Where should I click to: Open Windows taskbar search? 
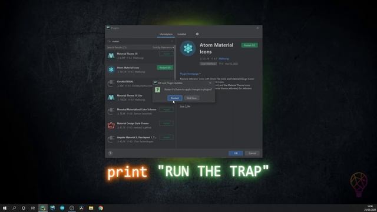tap(14, 208)
